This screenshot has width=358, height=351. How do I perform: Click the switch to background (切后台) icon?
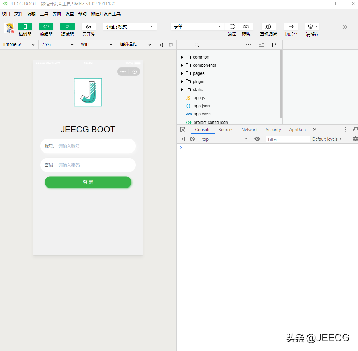point(291,26)
